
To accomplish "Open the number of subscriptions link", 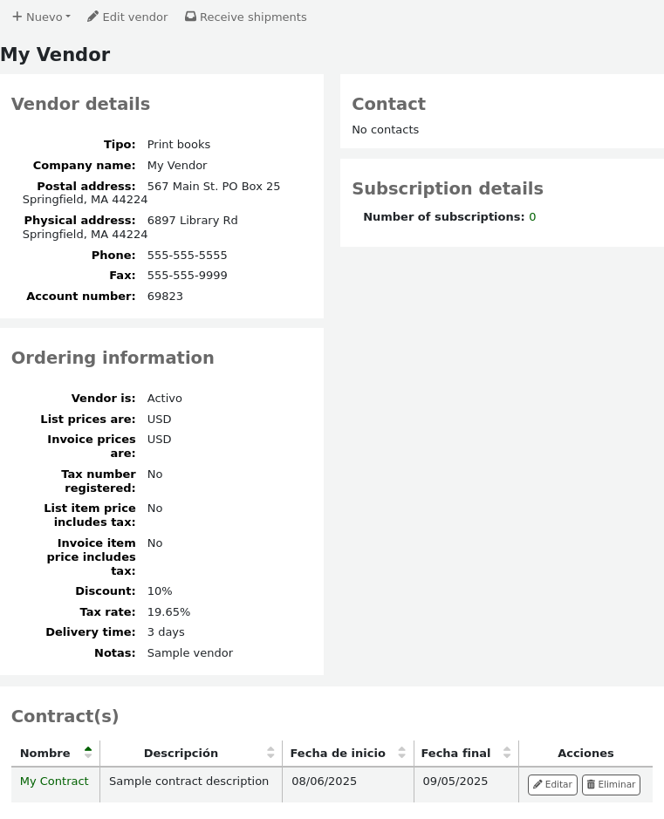I will 532,217.
